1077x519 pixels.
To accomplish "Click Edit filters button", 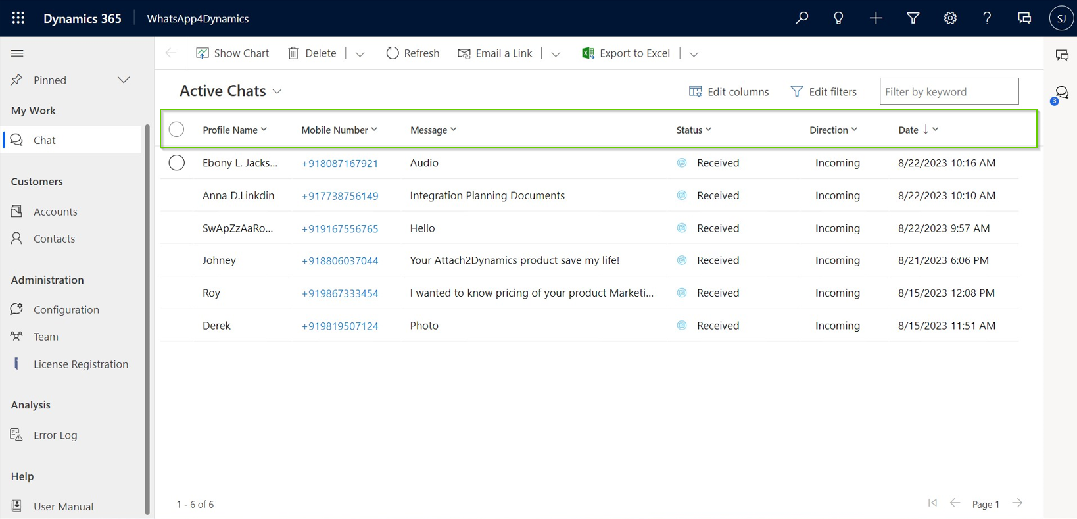I will click(823, 91).
